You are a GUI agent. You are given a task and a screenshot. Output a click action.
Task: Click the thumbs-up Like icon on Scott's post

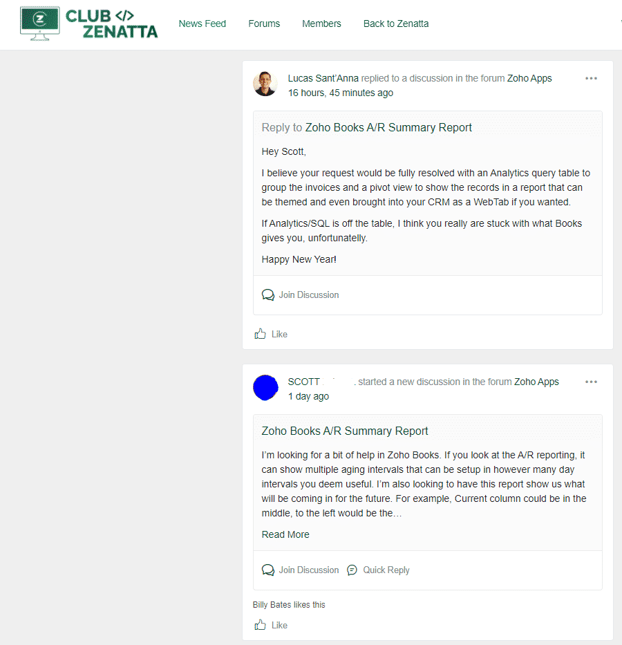point(260,625)
